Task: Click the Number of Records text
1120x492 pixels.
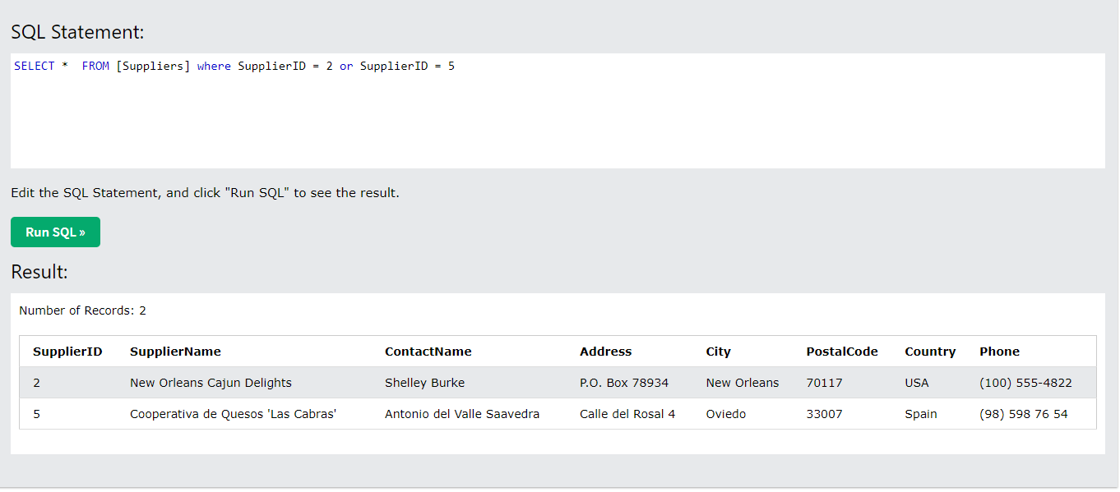Action: coord(82,310)
